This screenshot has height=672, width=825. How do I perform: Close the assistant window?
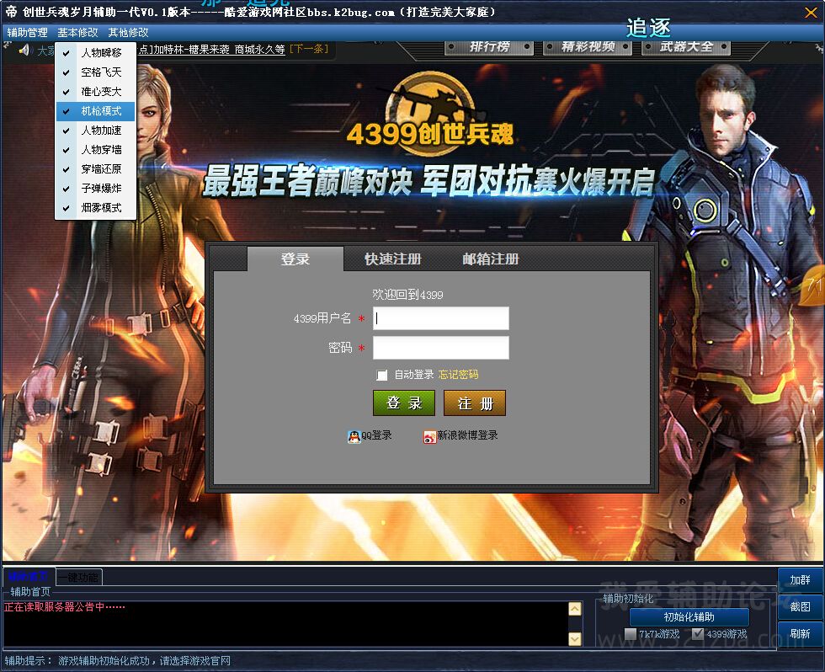[811, 12]
